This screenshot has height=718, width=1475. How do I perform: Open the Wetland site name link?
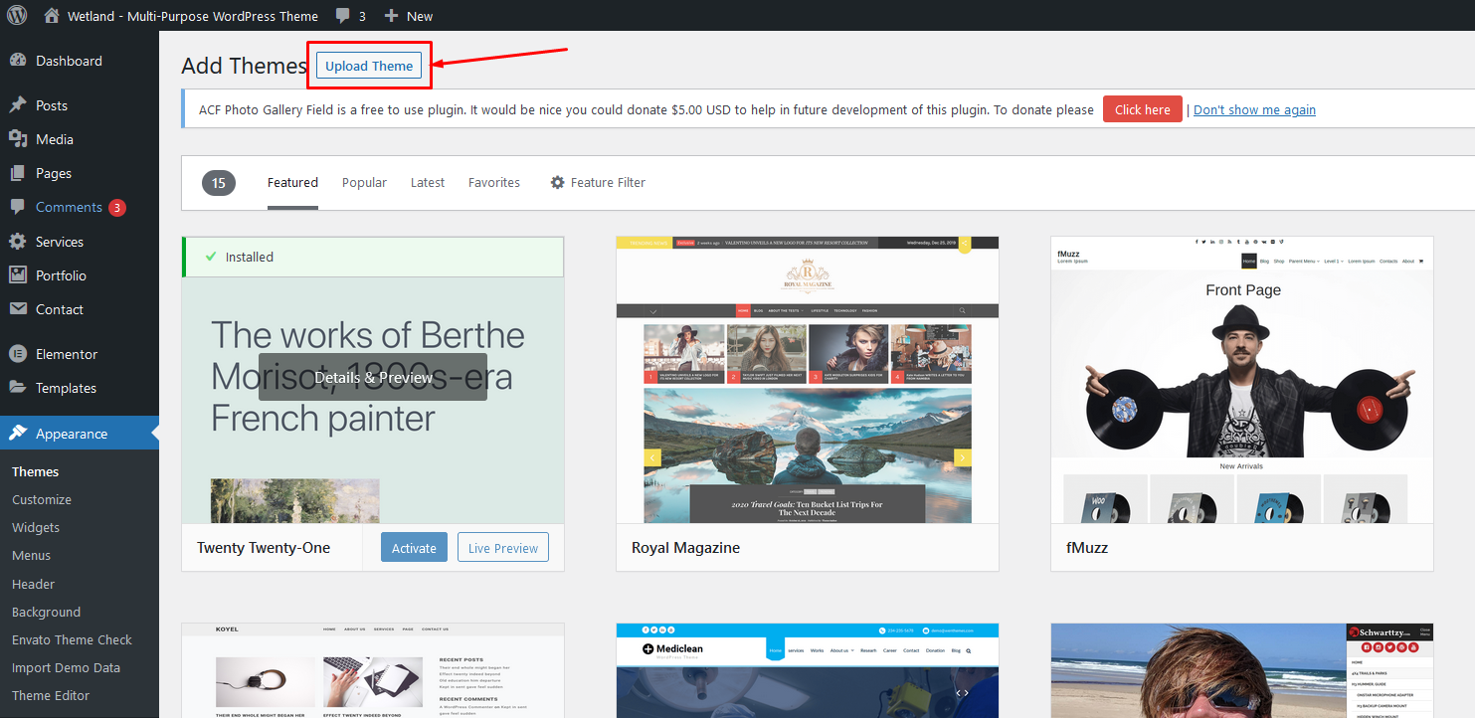coord(193,16)
